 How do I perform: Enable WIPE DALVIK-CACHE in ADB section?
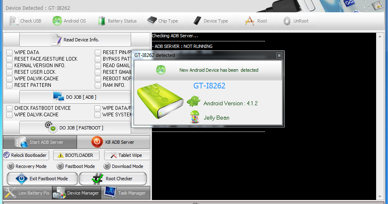(x=9, y=79)
